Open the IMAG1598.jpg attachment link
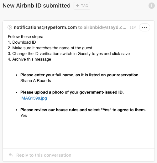The image size is (157, 163). click(x=34, y=98)
